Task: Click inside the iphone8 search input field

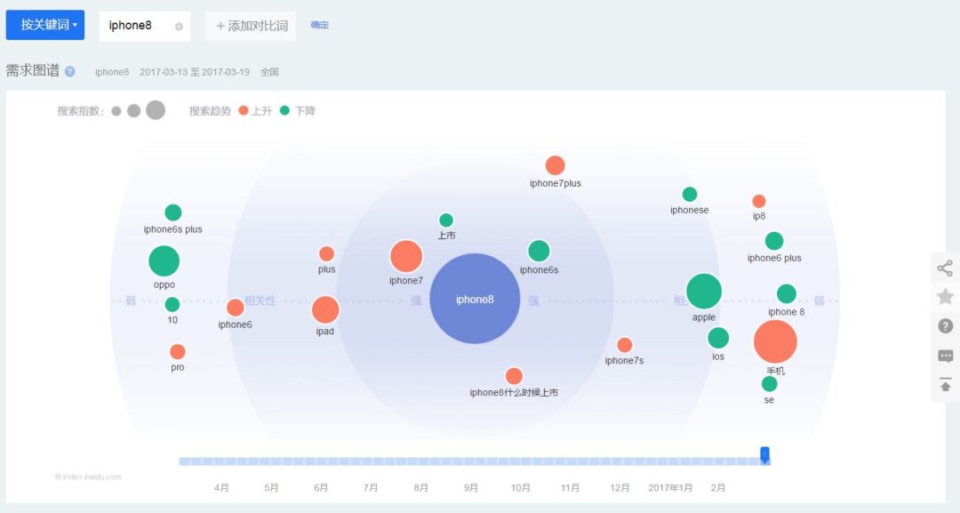Action: tap(133, 26)
